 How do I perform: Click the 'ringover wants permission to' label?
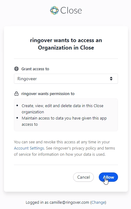tap(48, 94)
